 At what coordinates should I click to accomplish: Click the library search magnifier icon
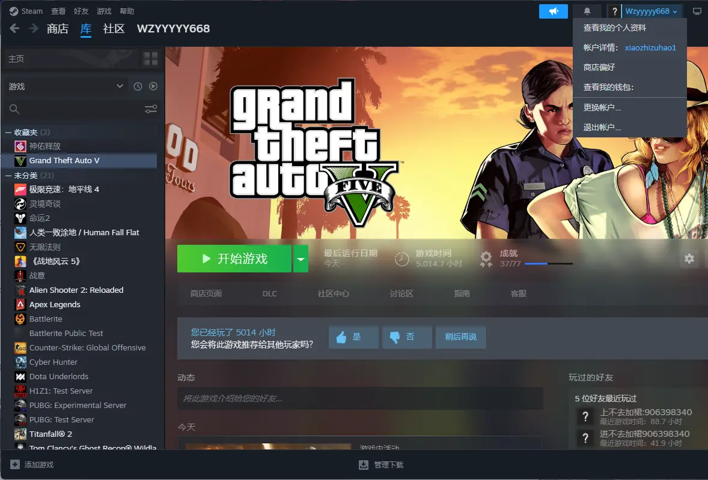[x=14, y=109]
